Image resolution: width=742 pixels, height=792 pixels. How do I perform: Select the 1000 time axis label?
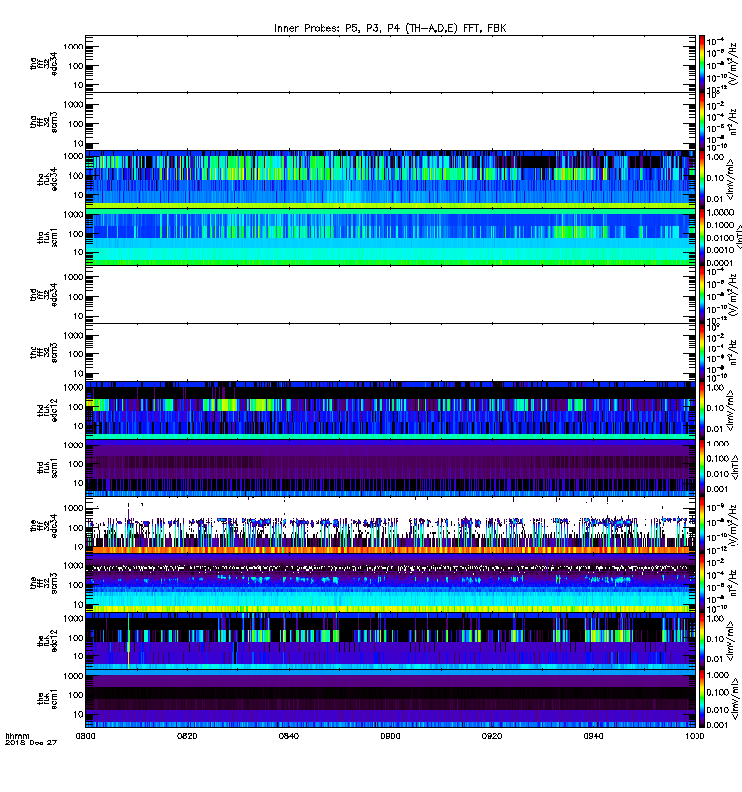[695, 736]
